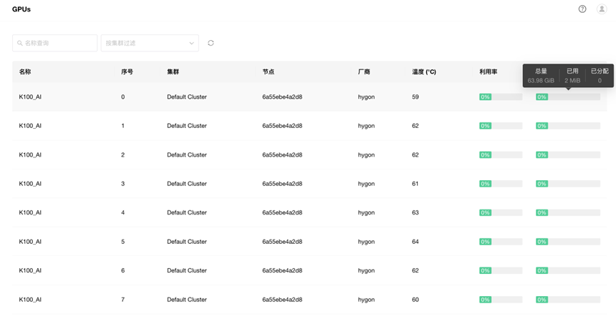Click node 6a55ebe4a2d8 in GPU row 7
The width and height of the screenshot is (616, 334).
coord(282,300)
